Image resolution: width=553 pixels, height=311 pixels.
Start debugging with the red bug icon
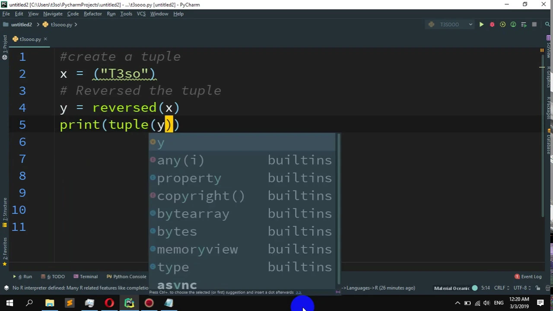[492, 25]
